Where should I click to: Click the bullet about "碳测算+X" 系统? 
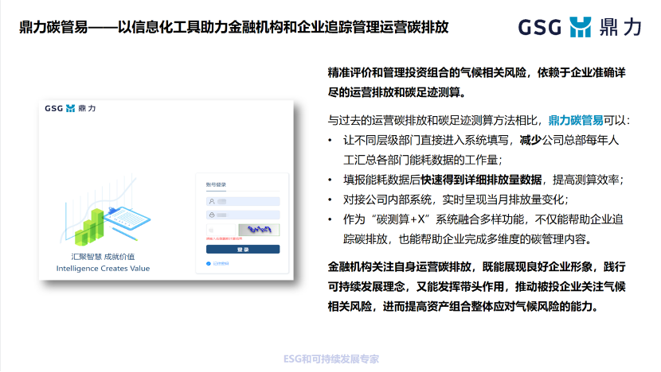(483, 230)
